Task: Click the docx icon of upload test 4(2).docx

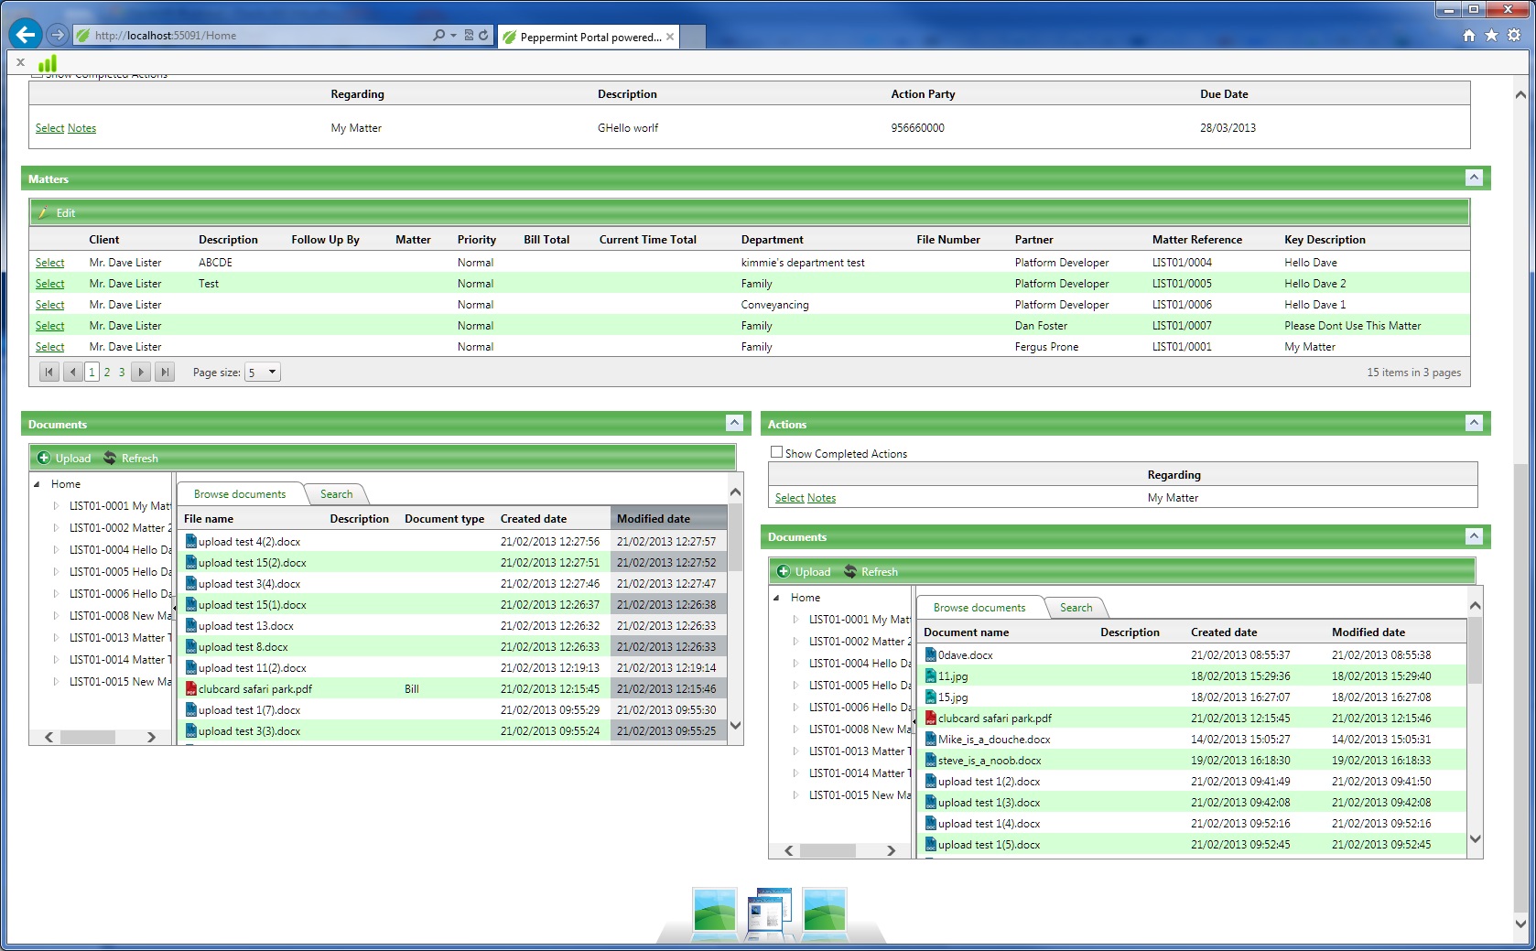Action: pyautogui.click(x=191, y=541)
